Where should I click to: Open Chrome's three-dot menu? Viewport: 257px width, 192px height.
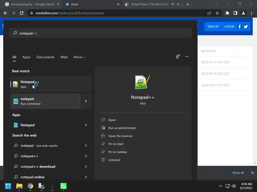pyautogui.click(x=251, y=13)
